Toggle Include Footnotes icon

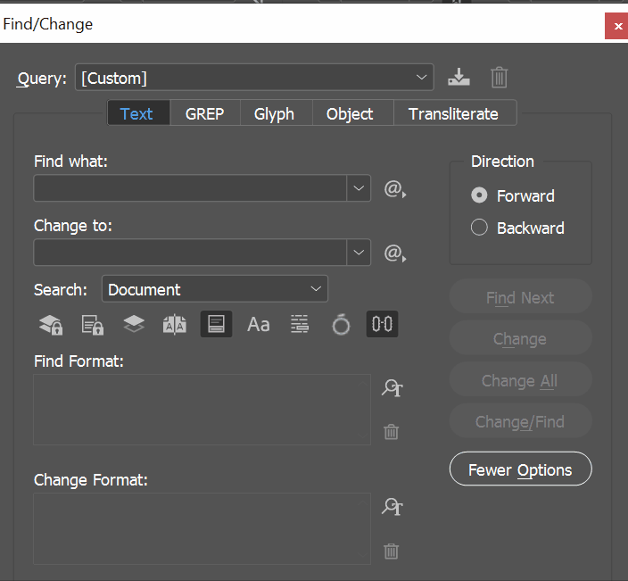(x=217, y=325)
